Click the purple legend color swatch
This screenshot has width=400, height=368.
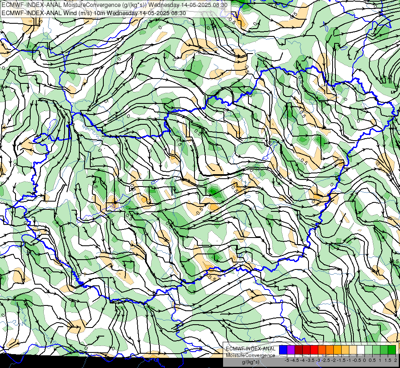click(x=291, y=350)
